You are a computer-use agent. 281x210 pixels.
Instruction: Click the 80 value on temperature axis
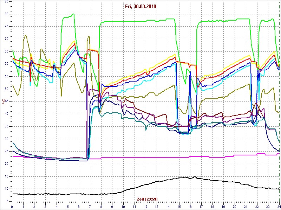coord(6,14)
